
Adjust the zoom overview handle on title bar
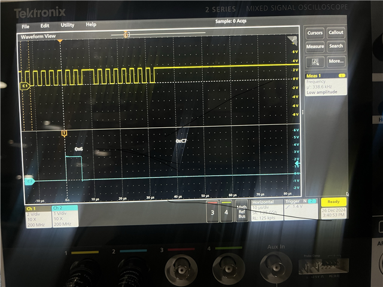coord(126,35)
